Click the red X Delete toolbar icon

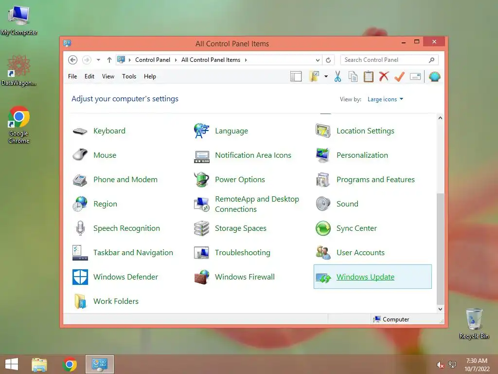[x=384, y=76]
